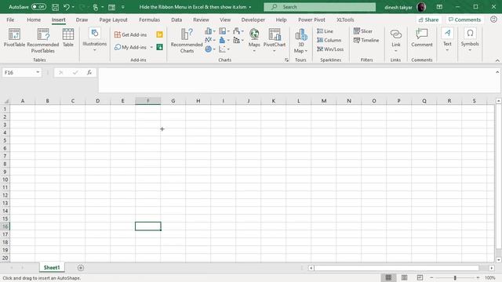Switch to the Developer tab

pos(253,20)
